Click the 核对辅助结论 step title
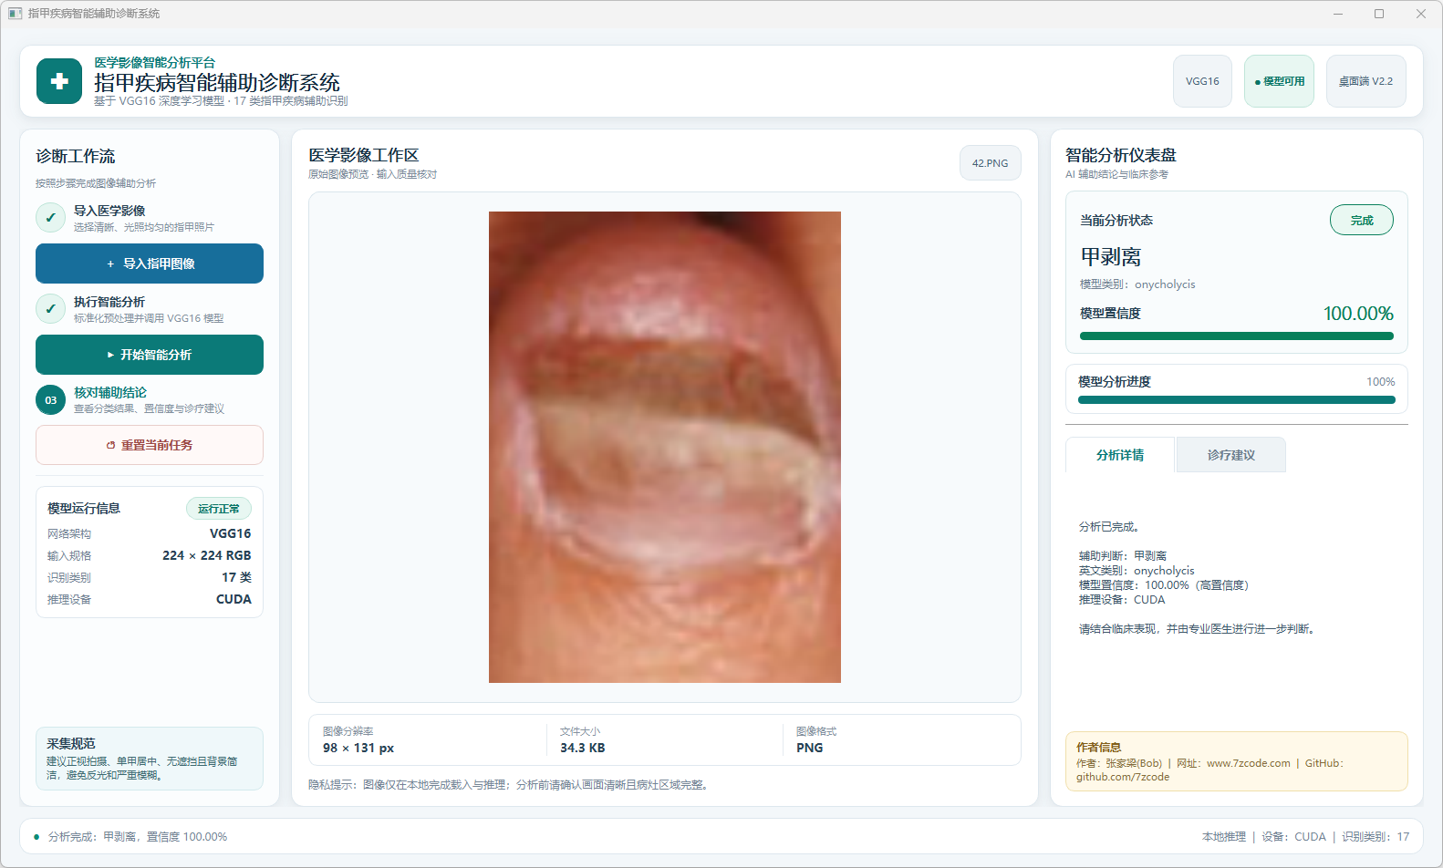This screenshot has width=1443, height=868. click(x=110, y=392)
